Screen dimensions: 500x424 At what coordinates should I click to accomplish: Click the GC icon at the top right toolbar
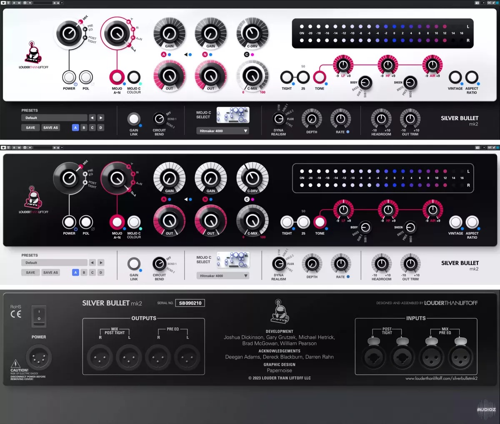(490, 2)
